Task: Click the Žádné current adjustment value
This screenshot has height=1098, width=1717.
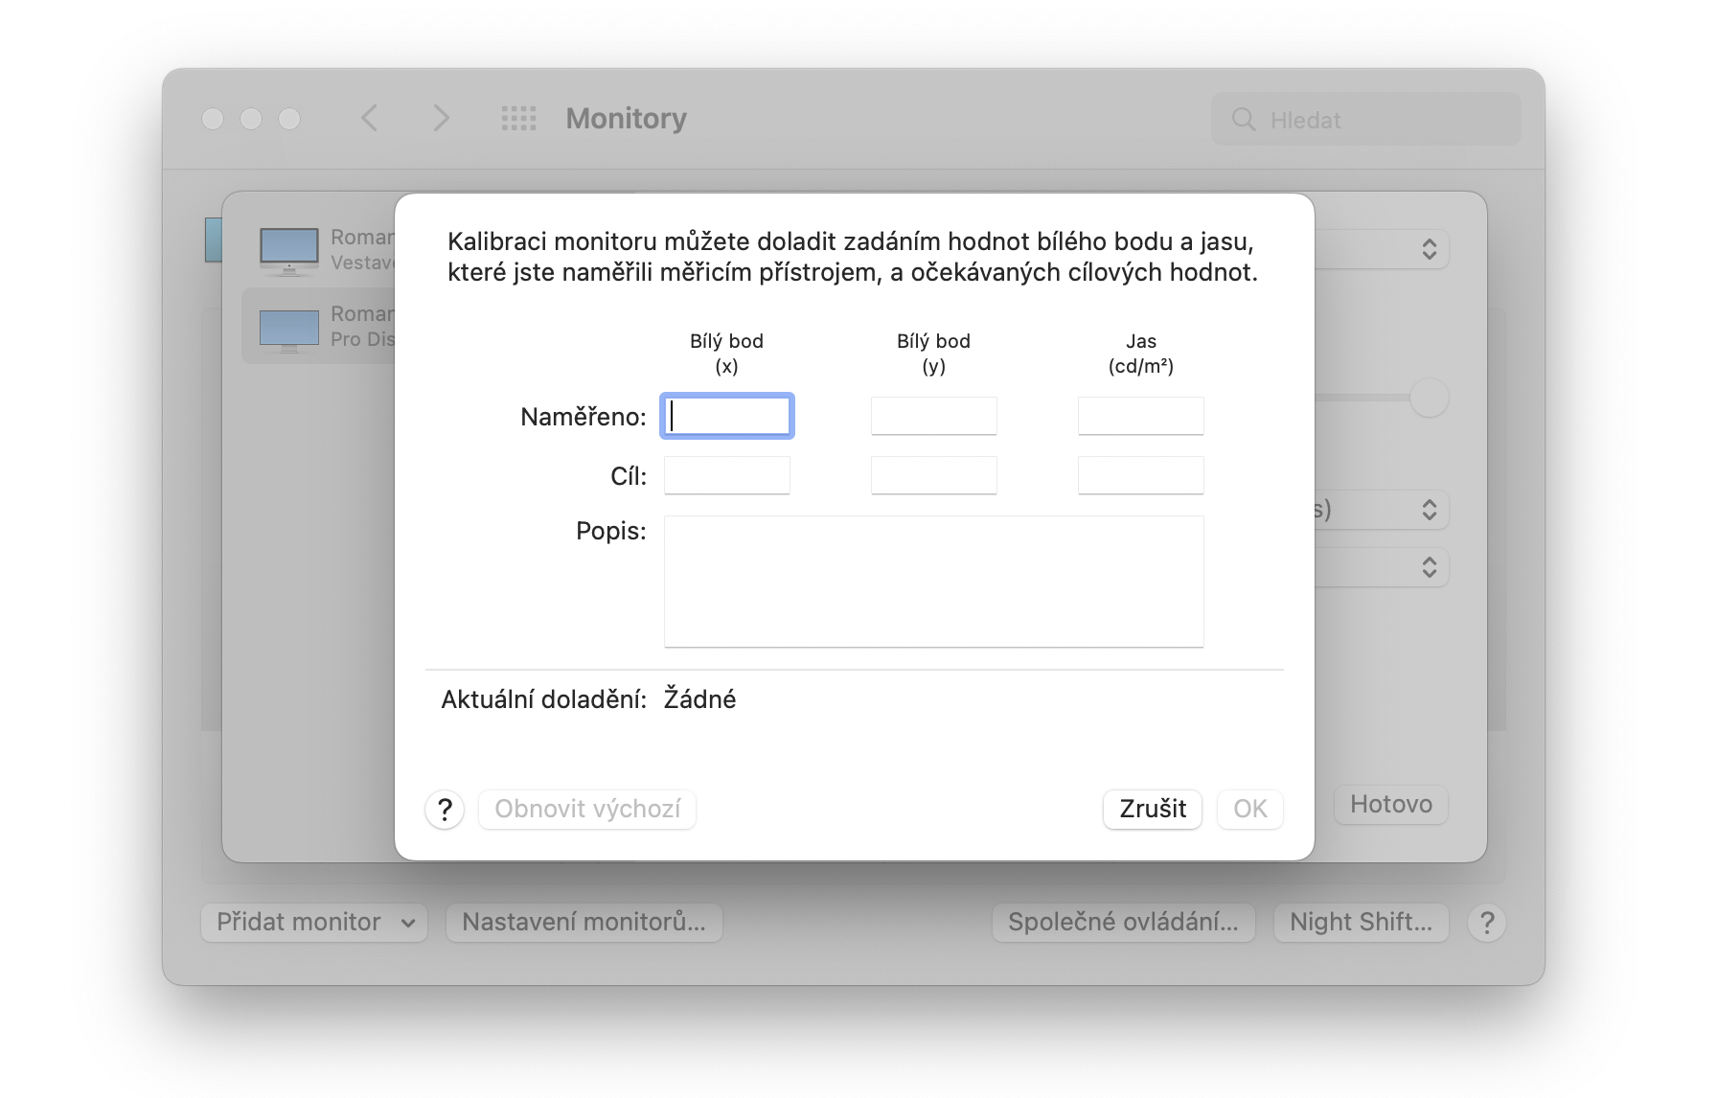Action: click(699, 699)
